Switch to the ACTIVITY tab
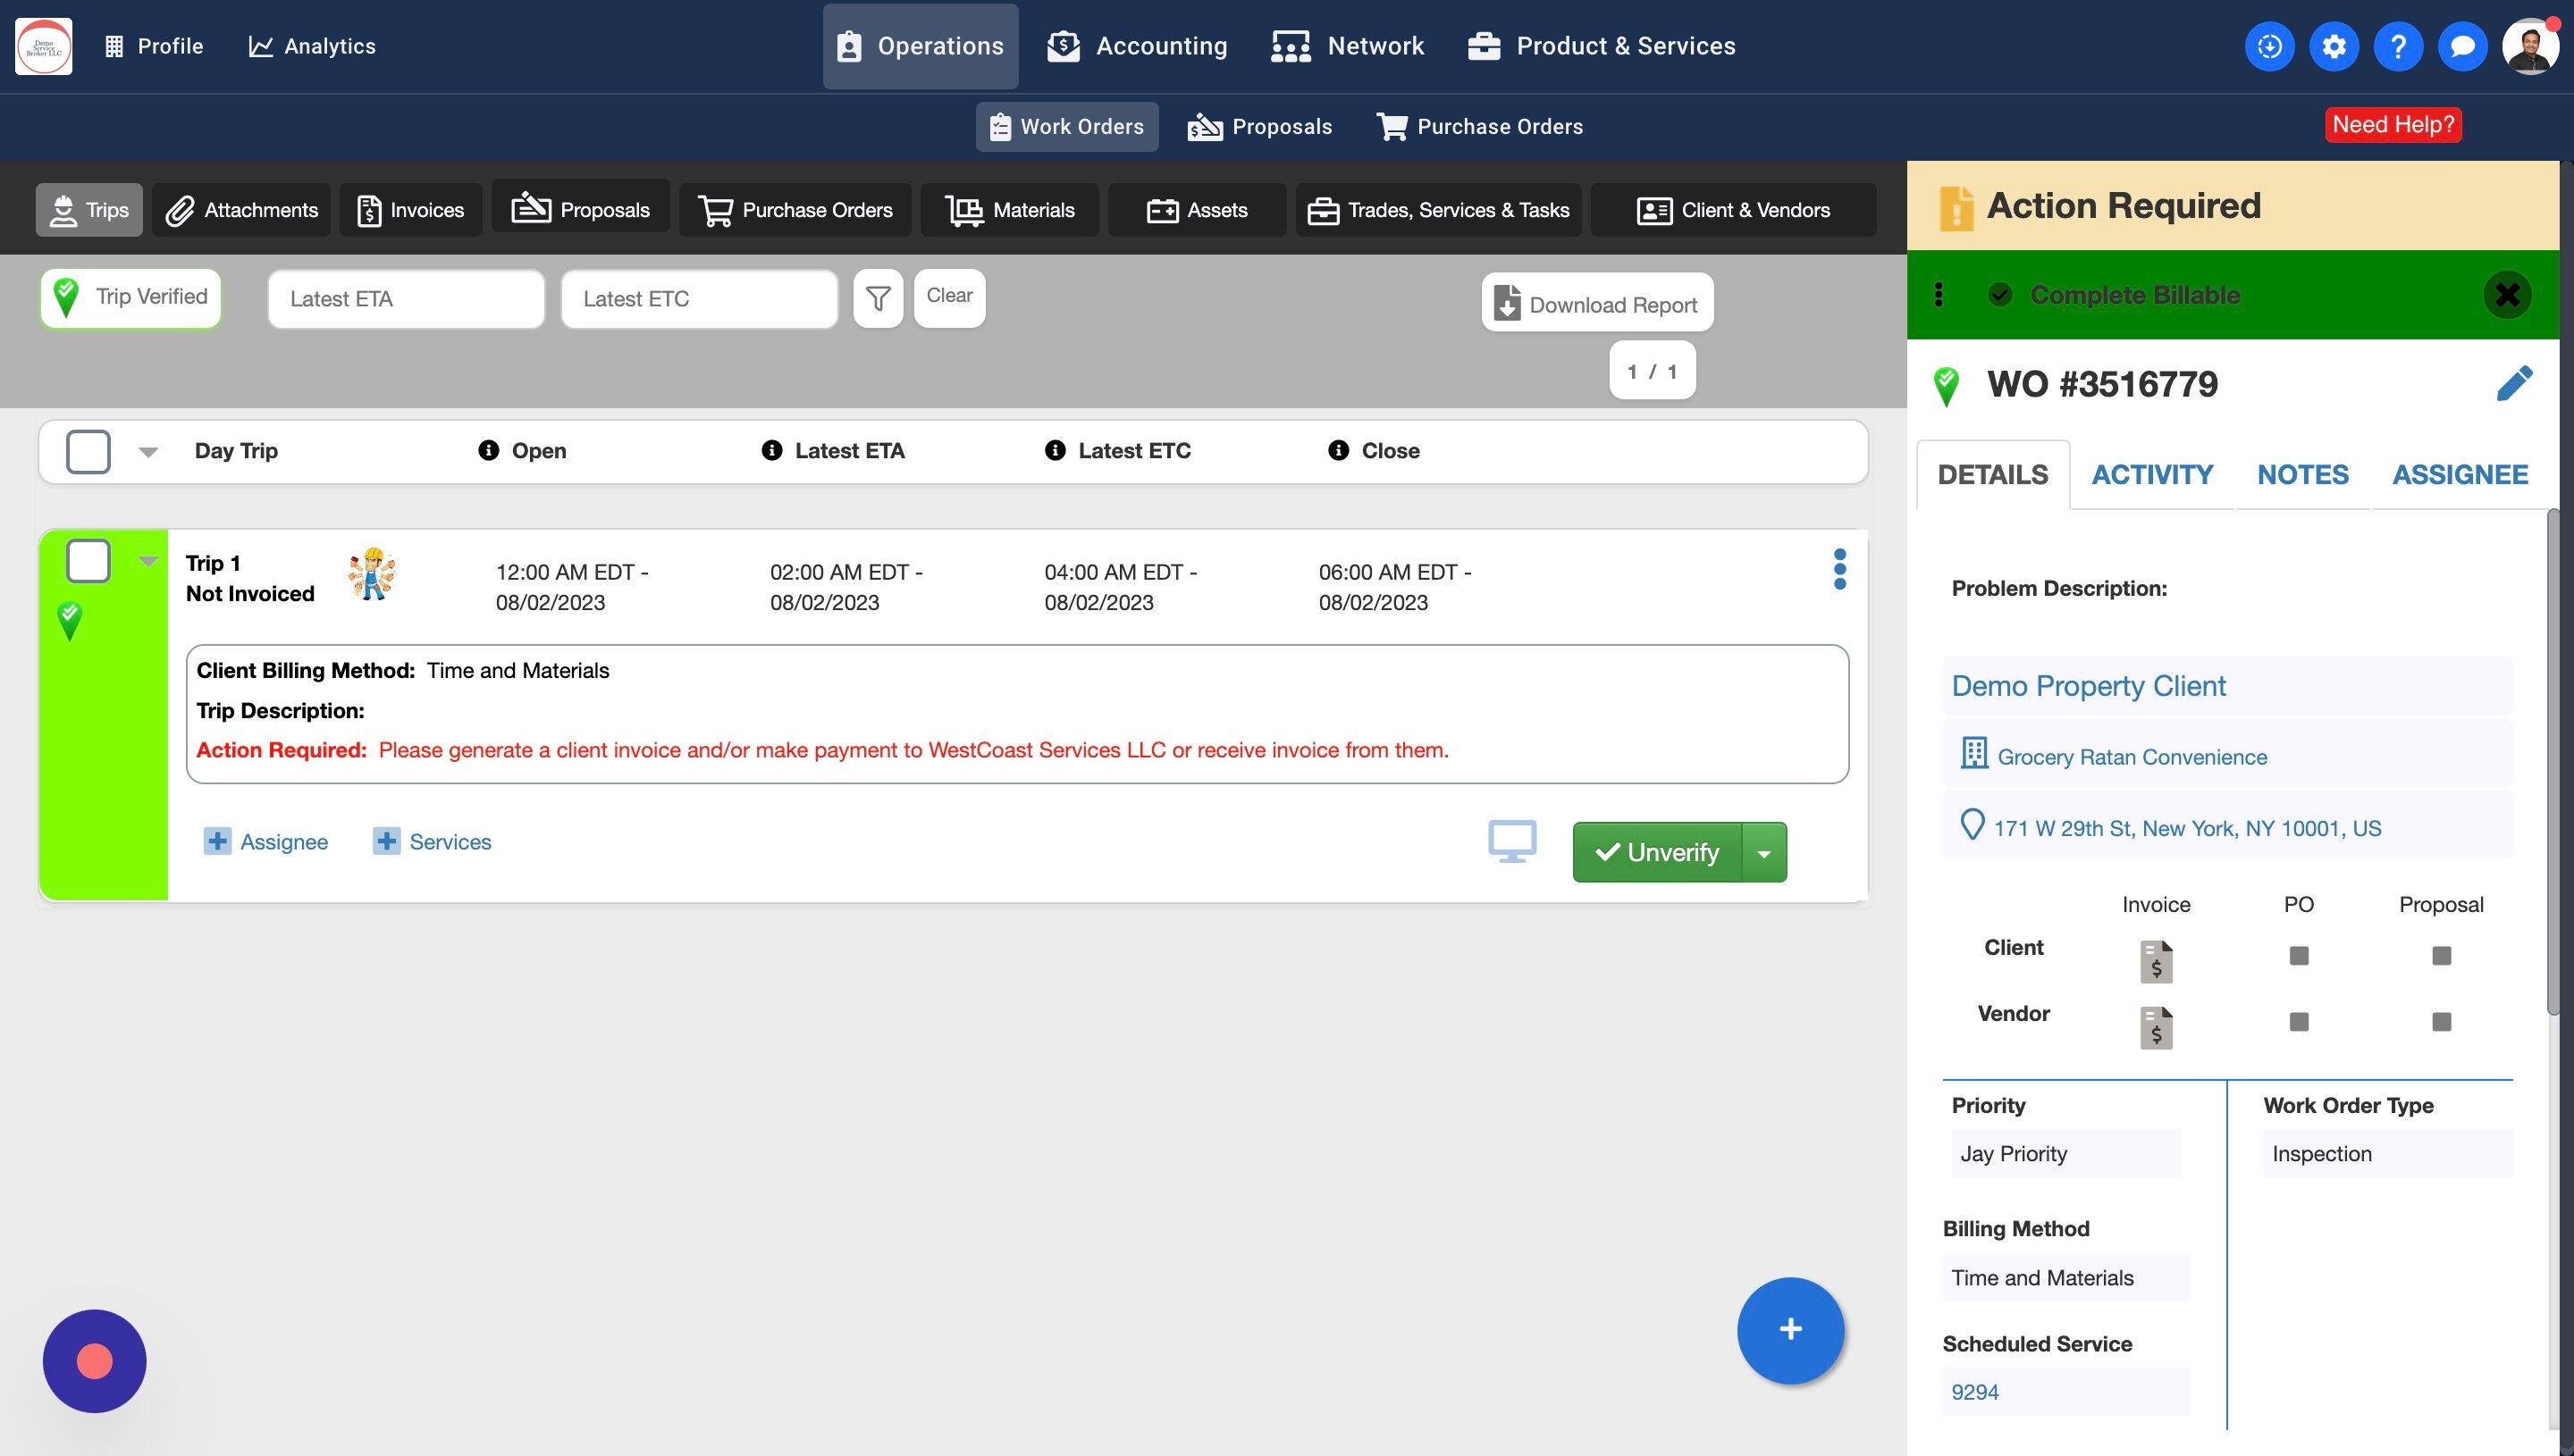Viewport: 2574px width, 1456px height. coord(2152,475)
